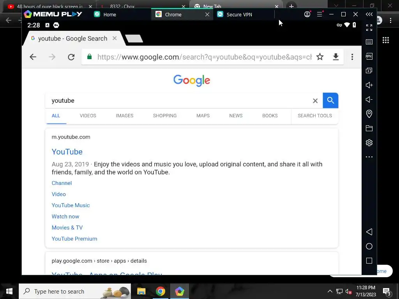Close the Chrome tab in MEmu
This screenshot has height=299, width=399.
click(x=207, y=14)
